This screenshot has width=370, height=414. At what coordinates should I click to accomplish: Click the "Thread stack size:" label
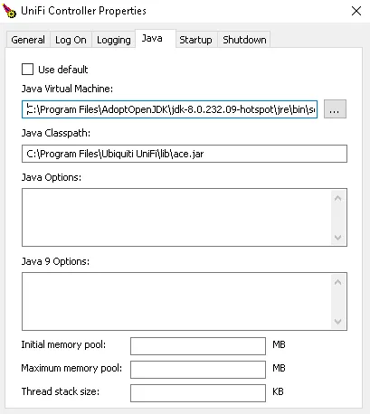pyautogui.click(x=60, y=391)
